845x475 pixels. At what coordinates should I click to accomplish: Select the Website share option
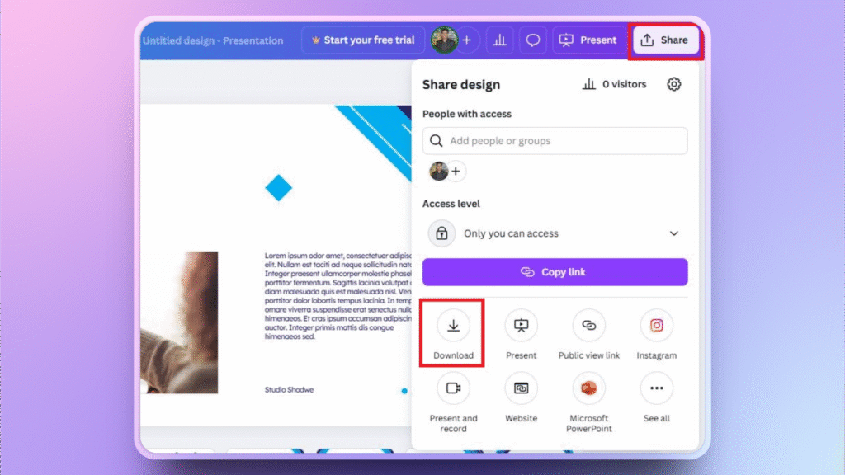point(521,388)
